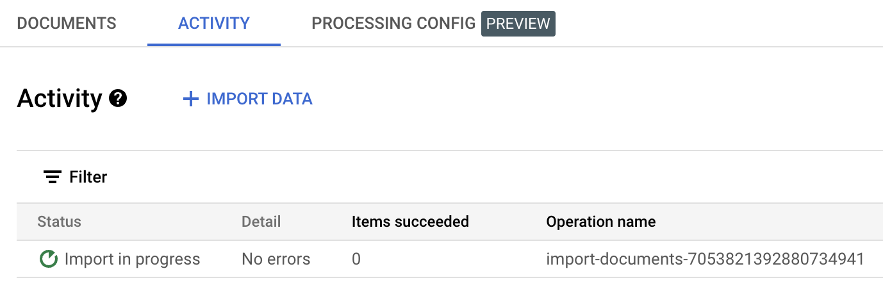883x287 pixels.
Task: Click the Preview badge on Processing Config
Action: [x=518, y=24]
